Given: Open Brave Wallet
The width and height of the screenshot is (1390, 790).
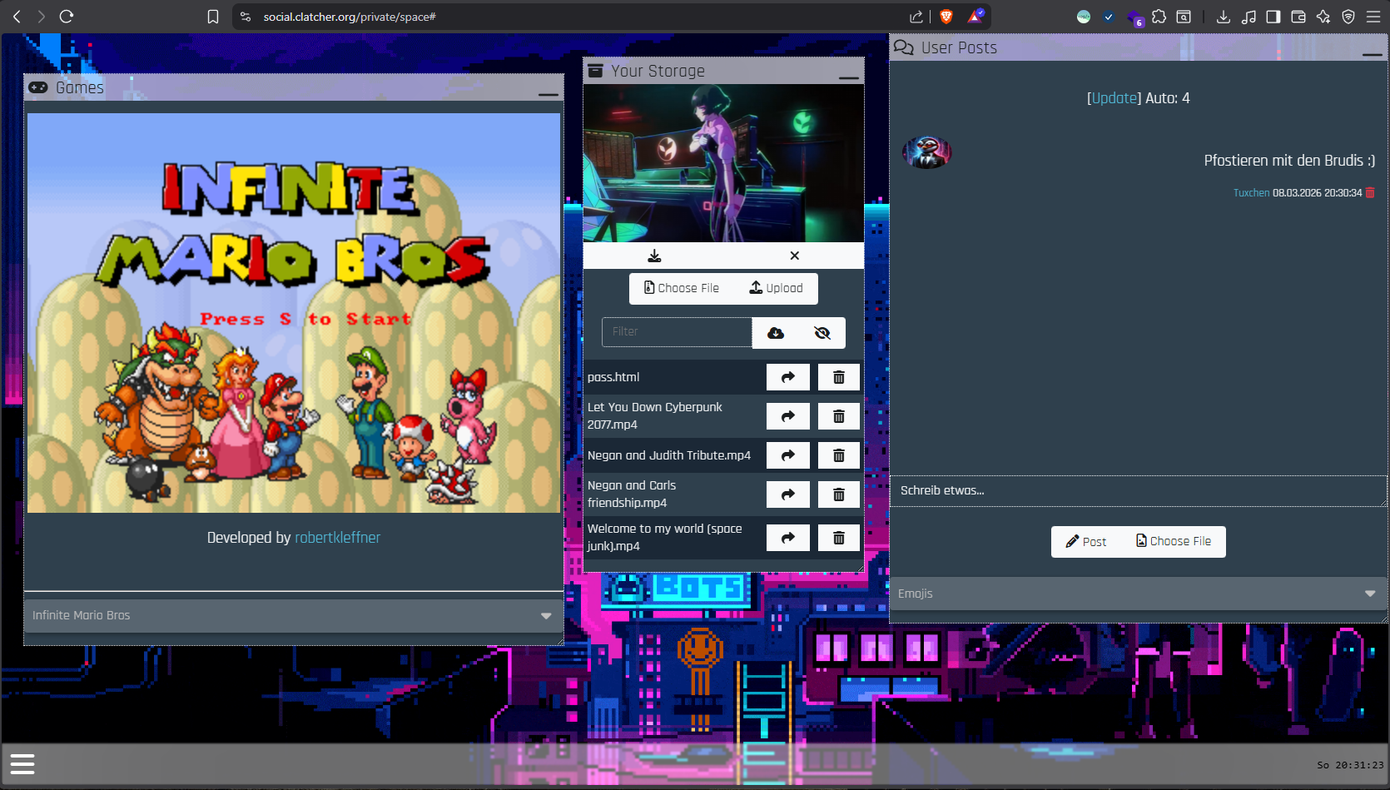Looking at the screenshot, I should click(x=1298, y=17).
